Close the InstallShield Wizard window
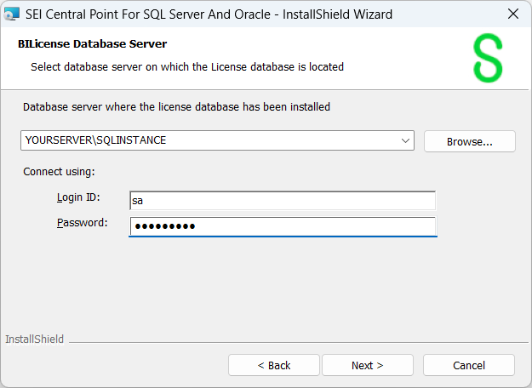The height and width of the screenshot is (388, 532). click(x=512, y=14)
